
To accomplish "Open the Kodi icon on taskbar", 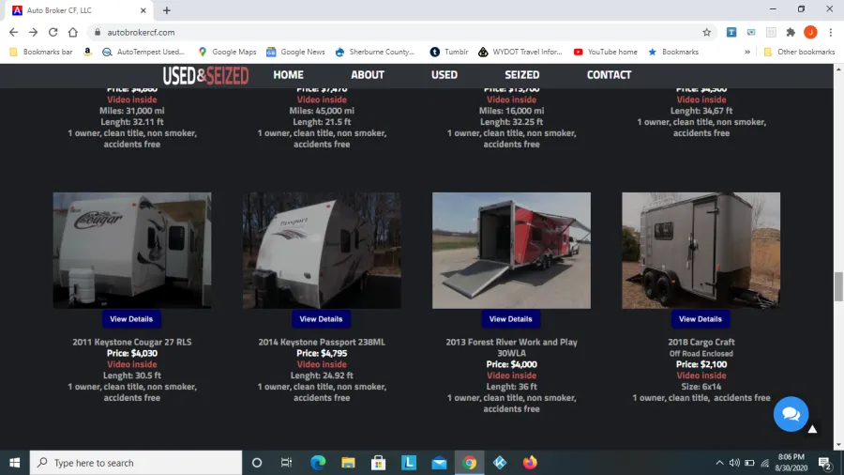I will pyautogui.click(x=500, y=463).
